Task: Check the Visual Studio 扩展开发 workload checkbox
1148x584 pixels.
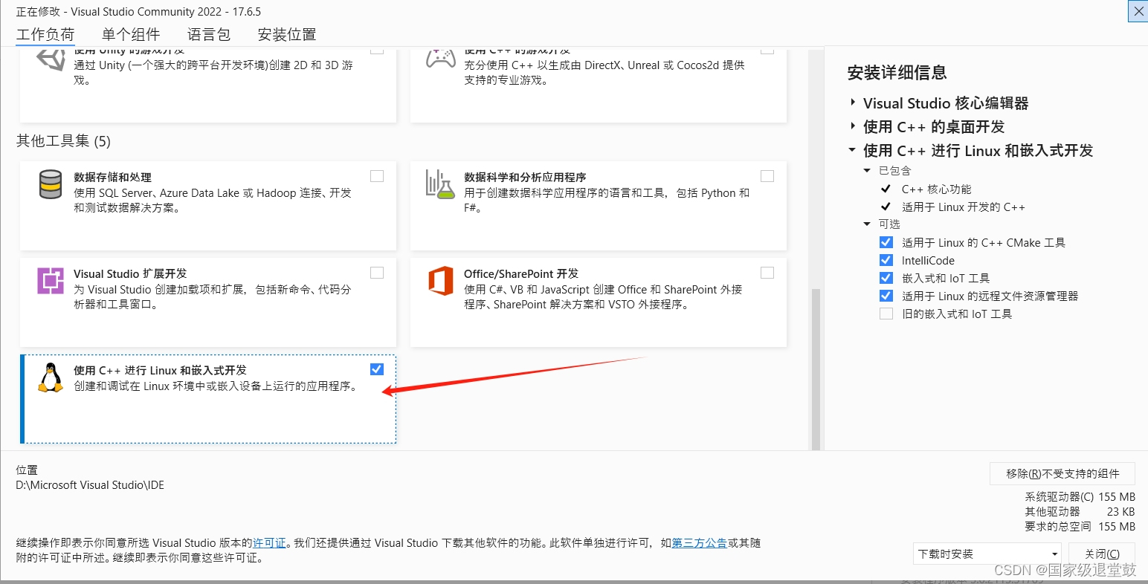Action: tap(377, 273)
